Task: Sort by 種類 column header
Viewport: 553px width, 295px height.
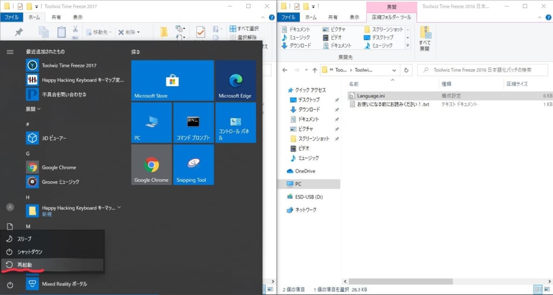Action: coord(447,84)
